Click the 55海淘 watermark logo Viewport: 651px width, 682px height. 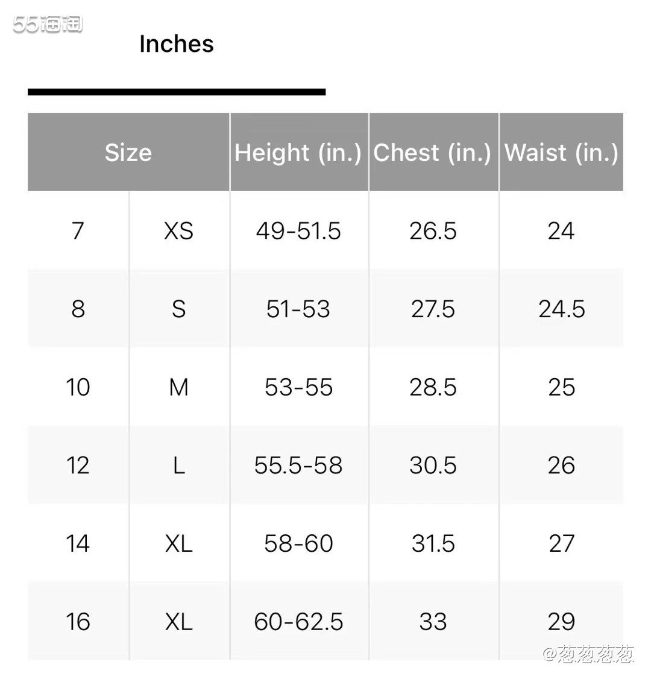[x=48, y=24]
